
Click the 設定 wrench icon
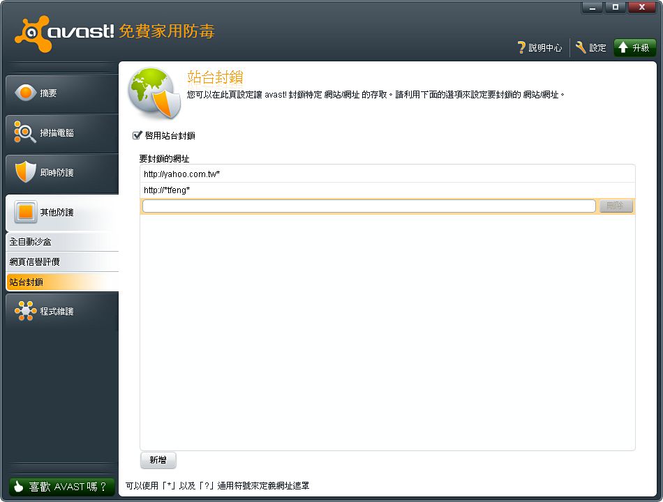tap(581, 47)
